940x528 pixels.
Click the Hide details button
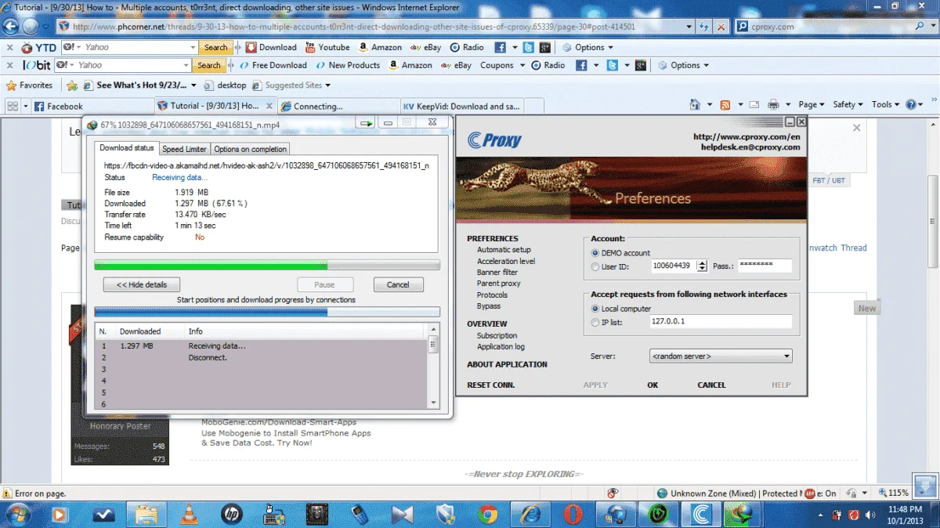point(142,284)
